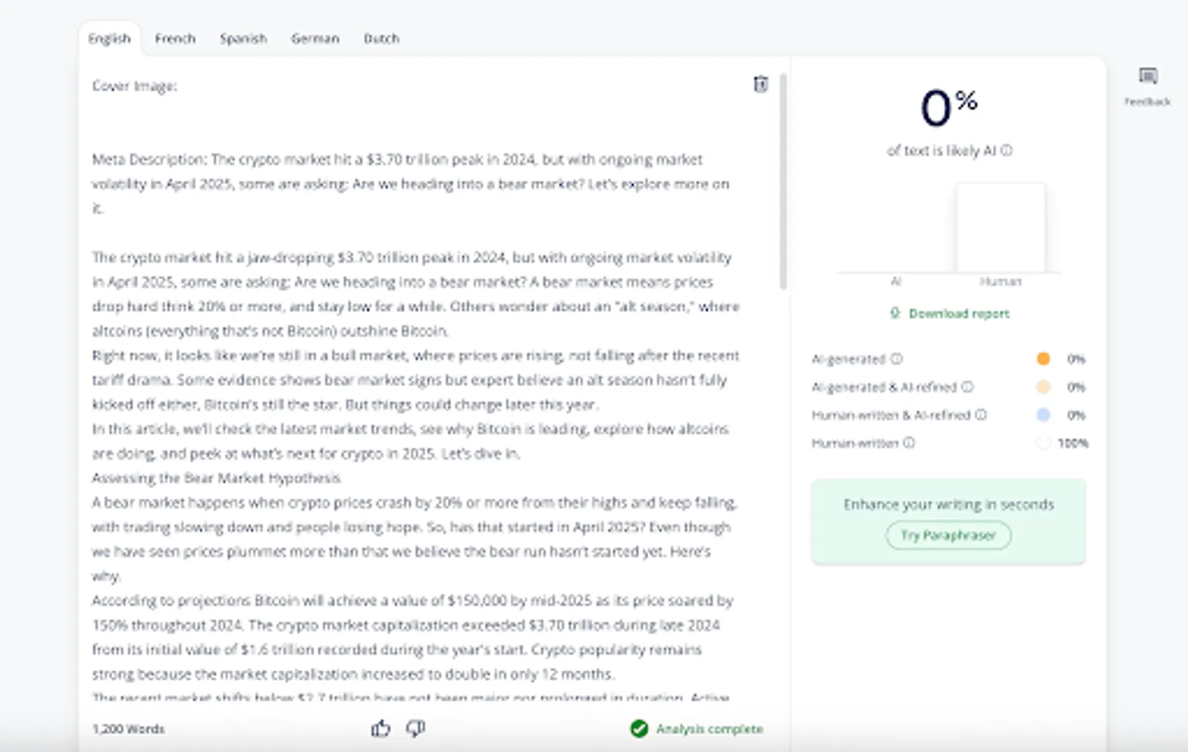Screen dimensions: 1188x752
Task: Show info for Human-written category
Action: pyautogui.click(x=909, y=442)
